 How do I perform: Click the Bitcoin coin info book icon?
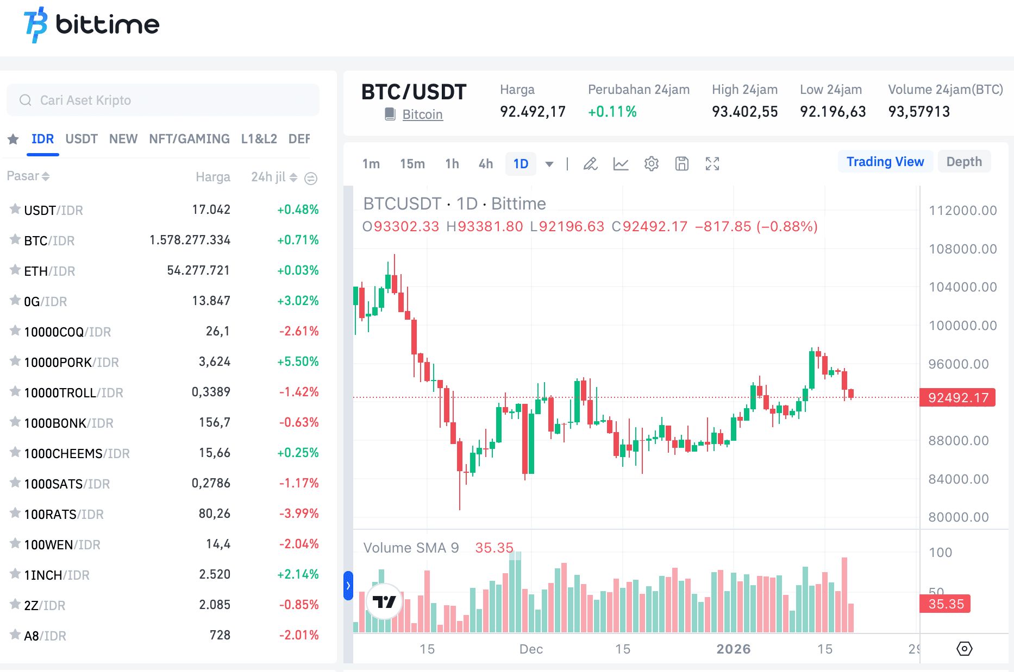(x=390, y=114)
